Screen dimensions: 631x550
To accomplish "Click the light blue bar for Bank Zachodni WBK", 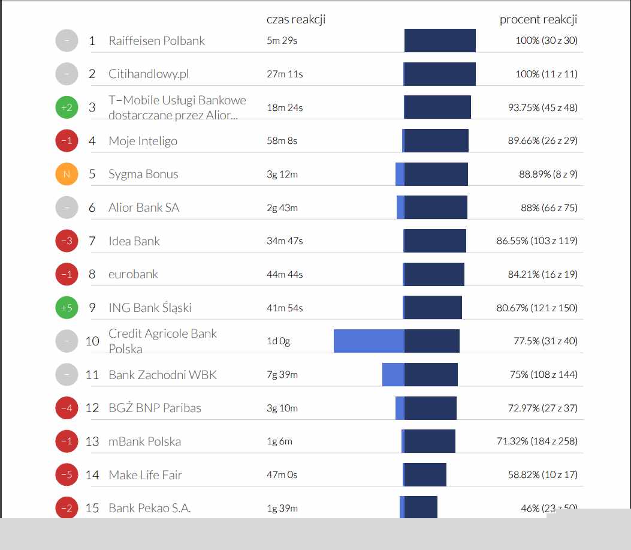I will pos(393,374).
